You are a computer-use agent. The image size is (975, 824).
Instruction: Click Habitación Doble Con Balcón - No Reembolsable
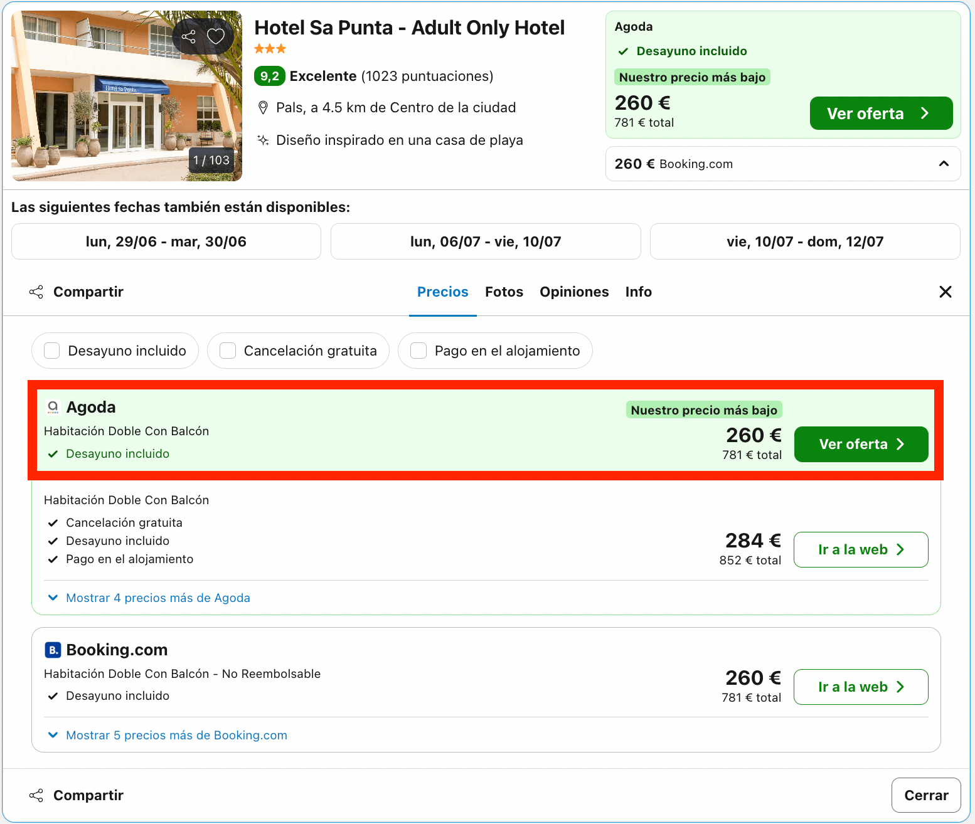tap(182, 674)
